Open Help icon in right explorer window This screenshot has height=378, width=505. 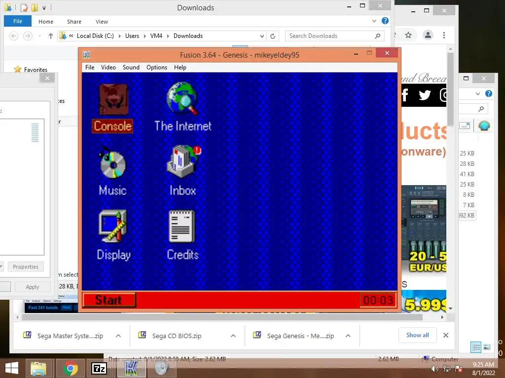[489, 94]
